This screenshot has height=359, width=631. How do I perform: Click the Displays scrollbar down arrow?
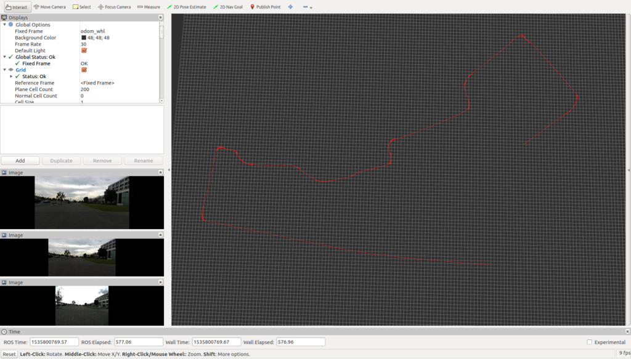(162, 100)
